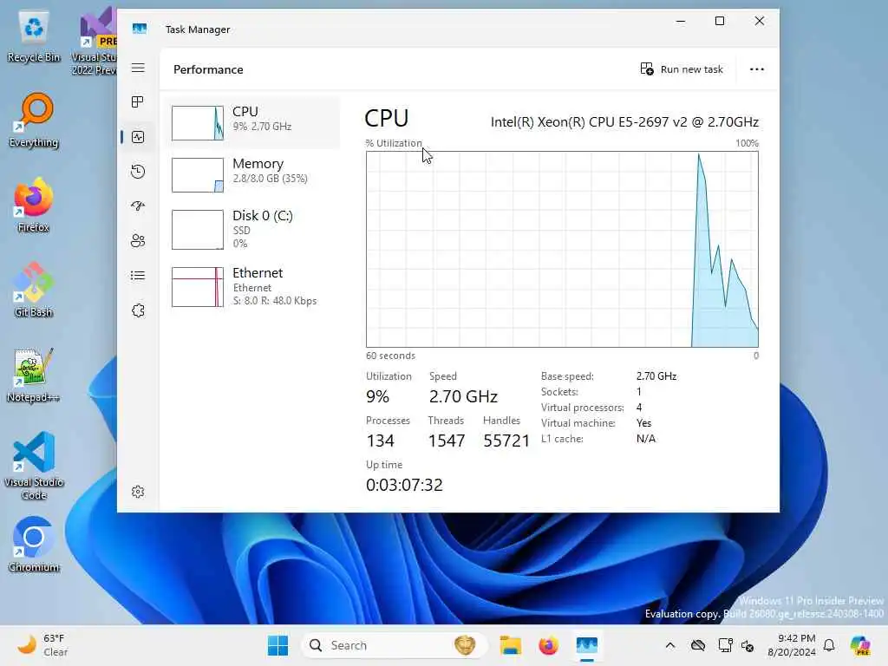Image resolution: width=888 pixels, height=666 pixels.
Task: Click the Speed value 2.70 GHz
Action: [463, 396]
